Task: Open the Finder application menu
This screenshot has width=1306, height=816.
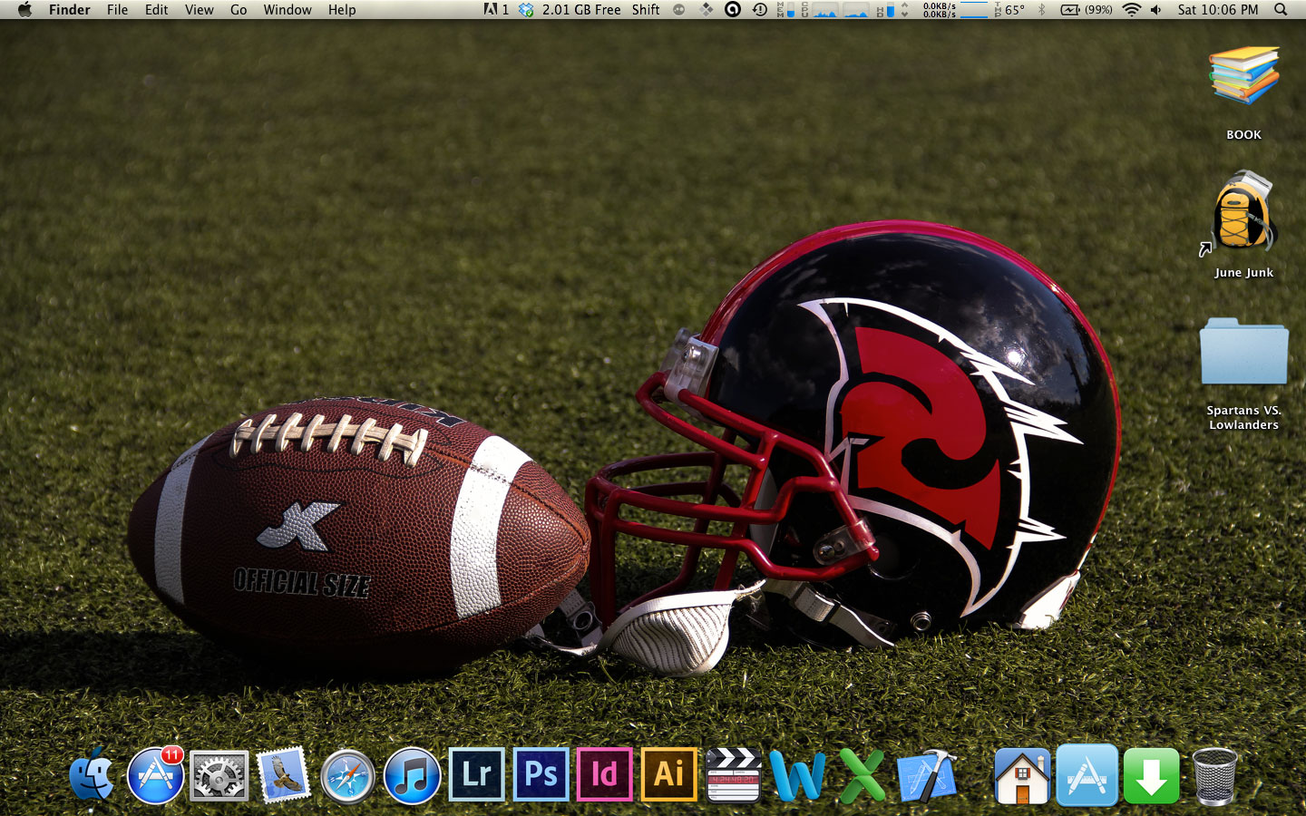Action: [x=70, y=10]
